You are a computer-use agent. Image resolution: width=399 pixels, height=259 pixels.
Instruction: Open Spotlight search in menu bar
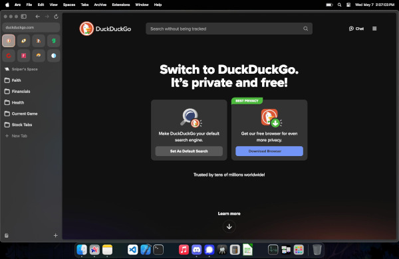click(339, 5)
